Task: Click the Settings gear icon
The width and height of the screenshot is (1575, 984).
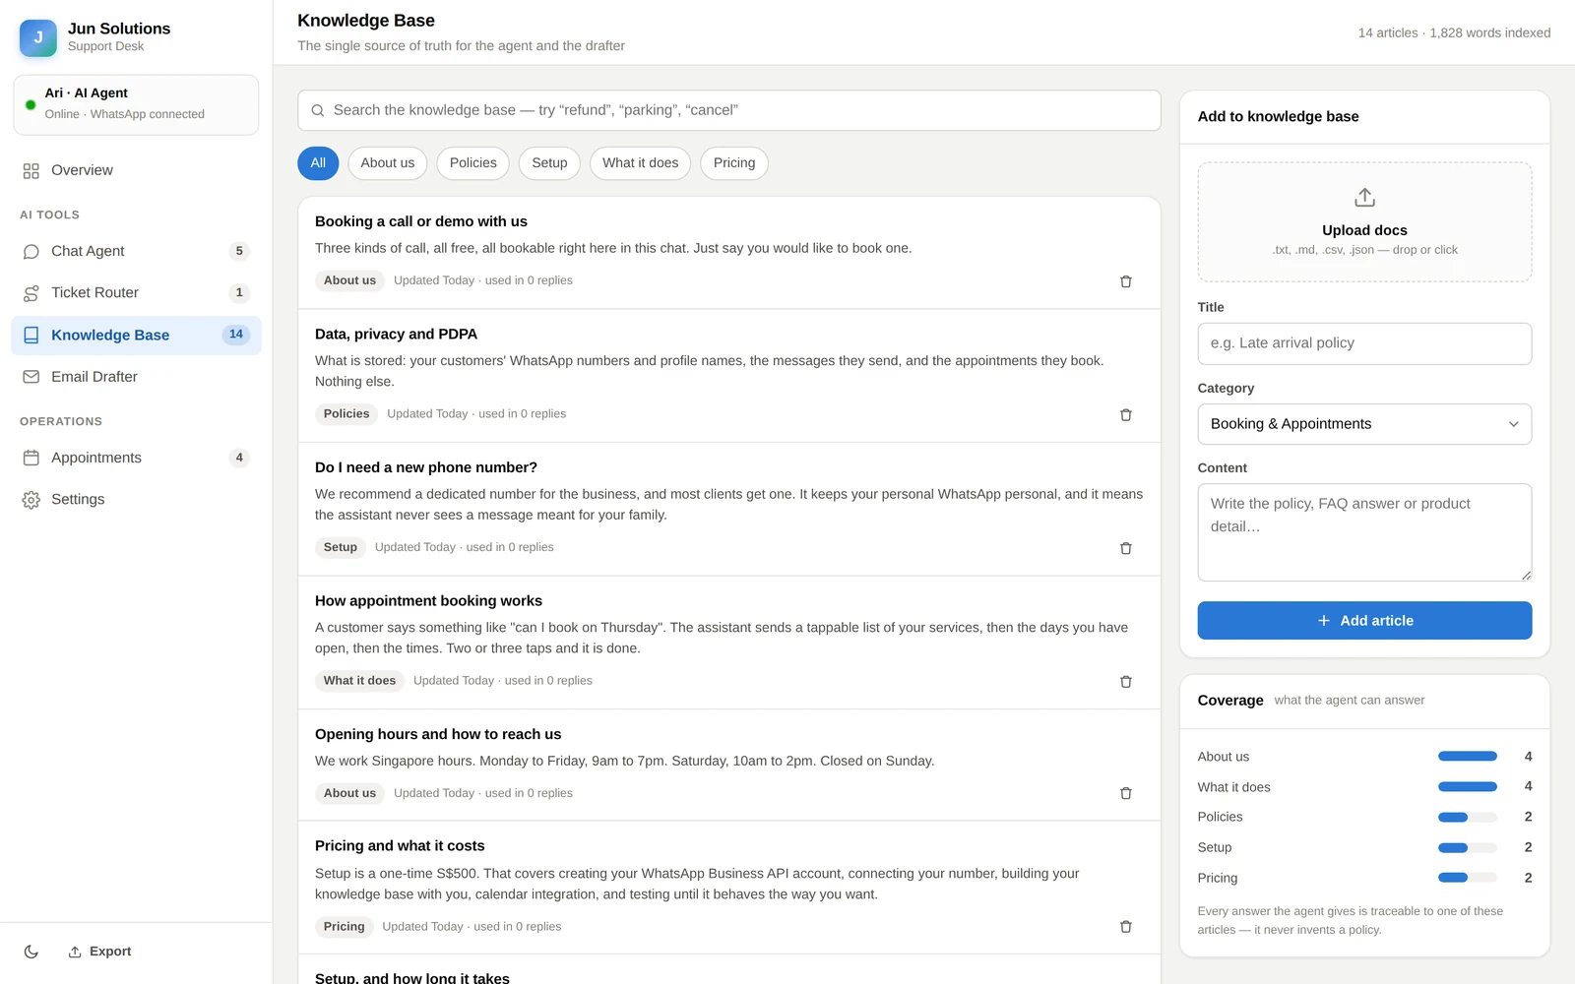Action: click(31, 500)
